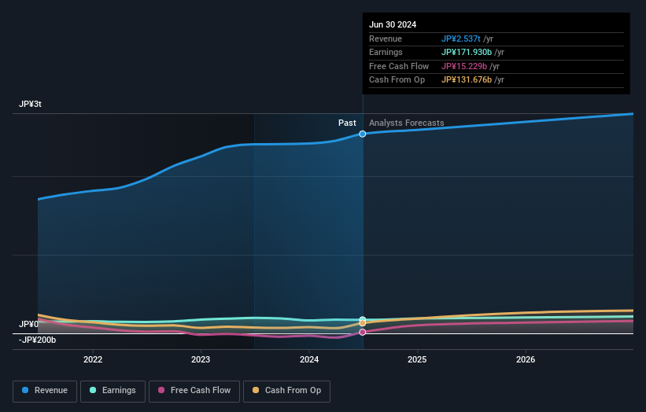Click the 2024 x-axis label
Viewport: 646px width, 412px height.
point(309,359)
